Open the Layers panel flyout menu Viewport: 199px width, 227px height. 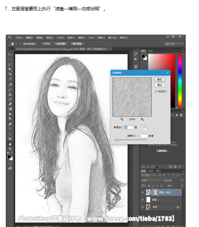point(183,171)
